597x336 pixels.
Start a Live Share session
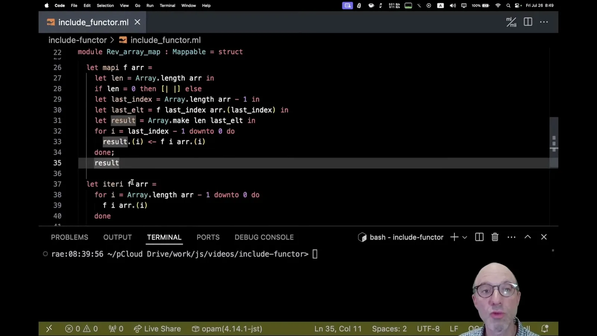pyautogui.click(x=157, y=329)
